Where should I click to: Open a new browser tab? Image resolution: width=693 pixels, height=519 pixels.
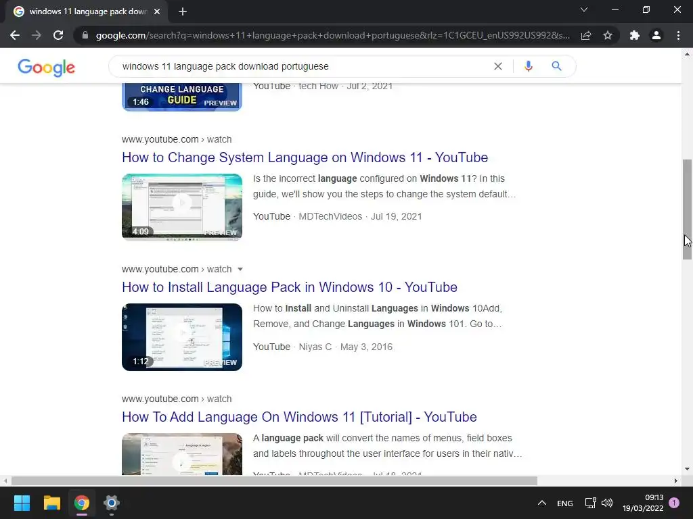[x=183, y=12]
